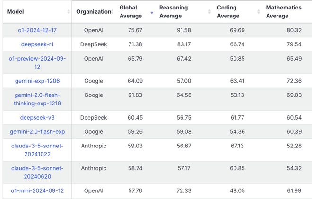Open the claude-3-5-sonnet-20241022 model link

pos(37,150)
